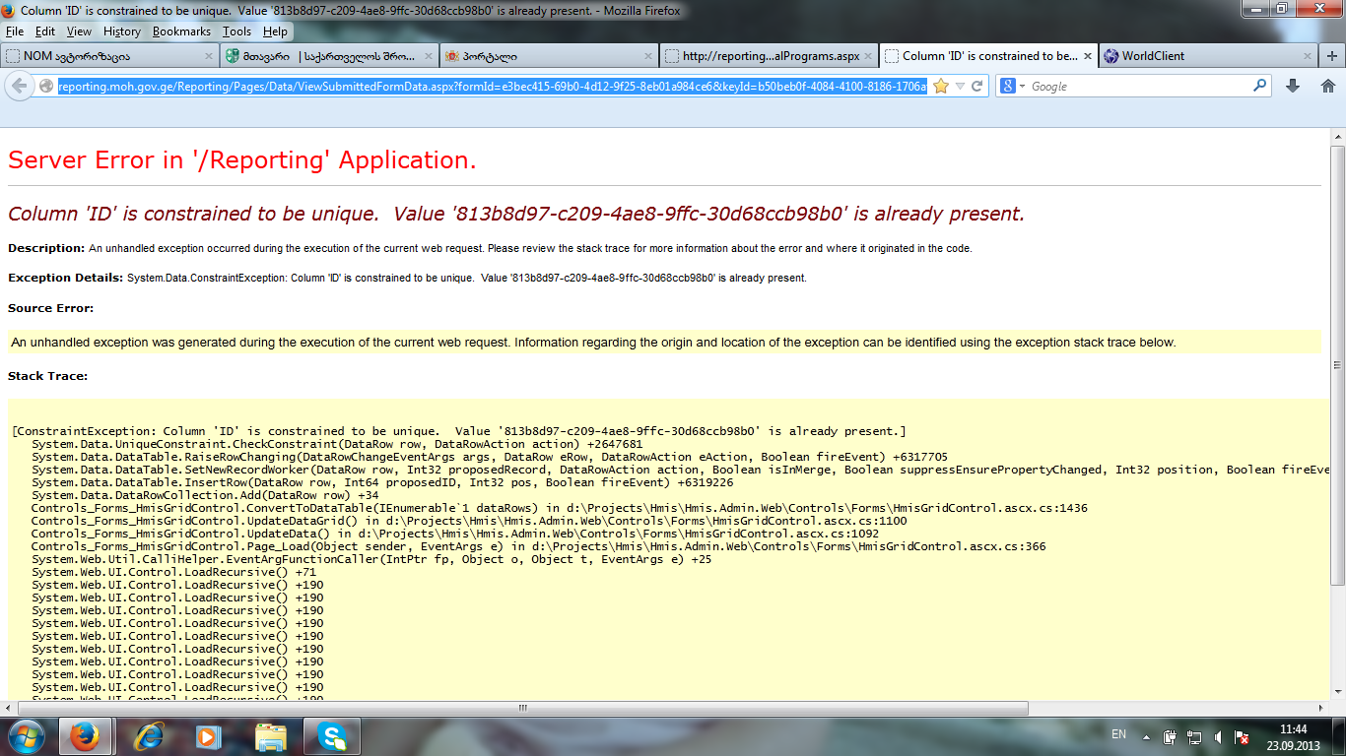This screenshot has height=756, width=1346.
Task: Open the History menu
Action: [x=122, y=31]
